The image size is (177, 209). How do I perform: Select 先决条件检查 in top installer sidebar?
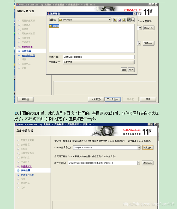[28, 55]
